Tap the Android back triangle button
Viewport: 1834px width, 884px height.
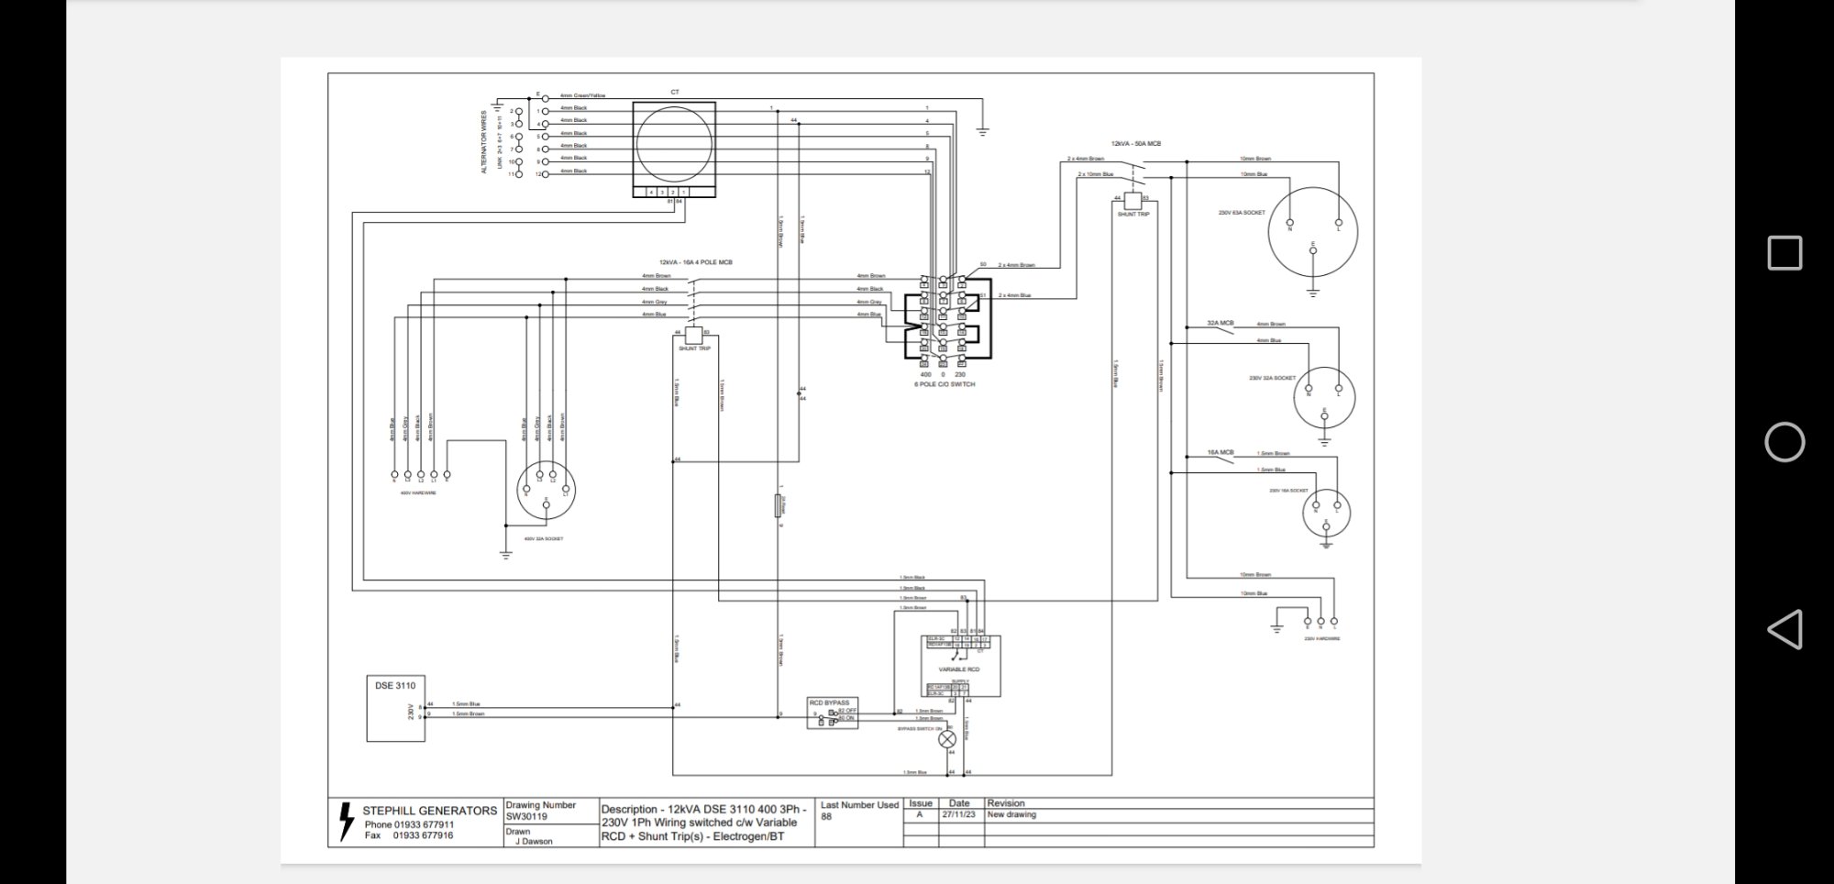point(1784,630)
